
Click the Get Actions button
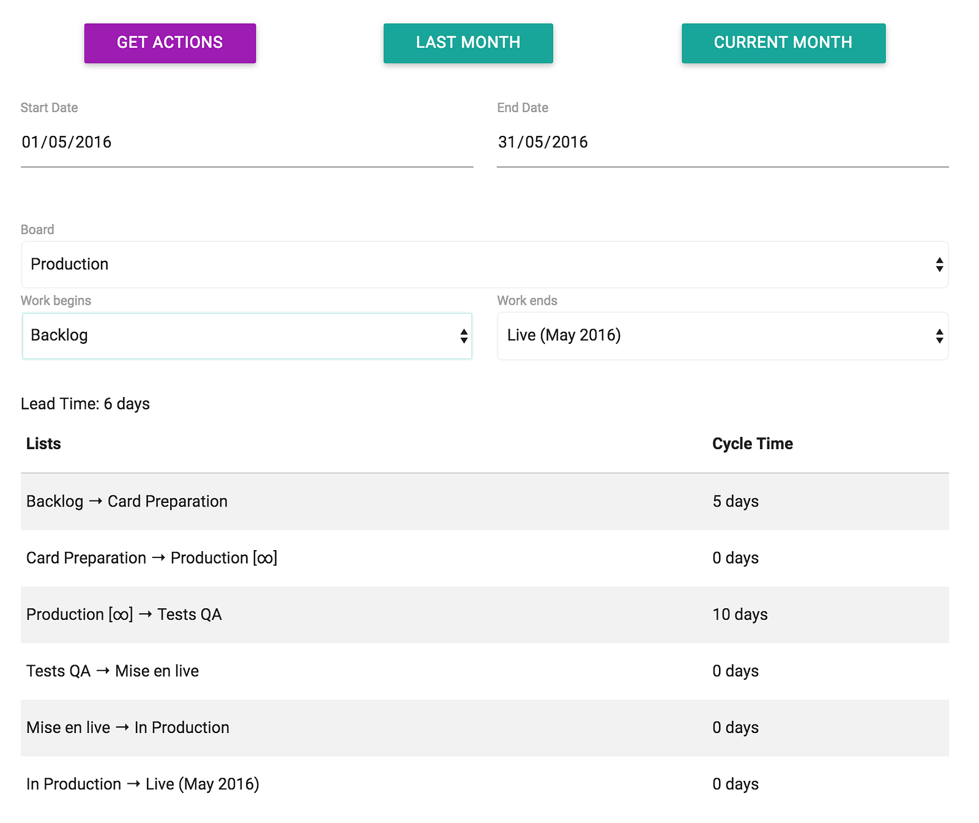click(x=170, y=43)
